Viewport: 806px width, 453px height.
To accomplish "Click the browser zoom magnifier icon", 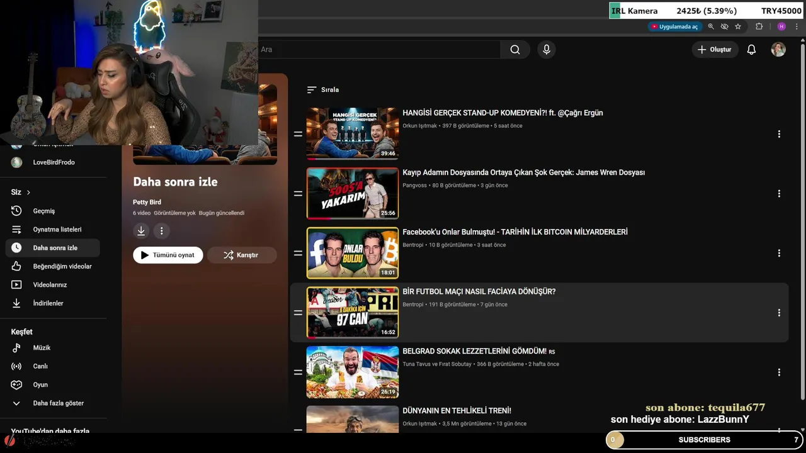I will (711, 26).
